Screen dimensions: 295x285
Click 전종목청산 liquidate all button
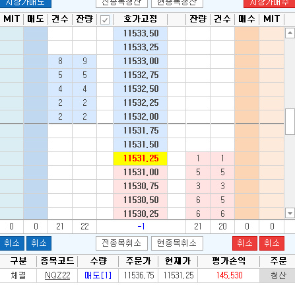click(121, 3)
